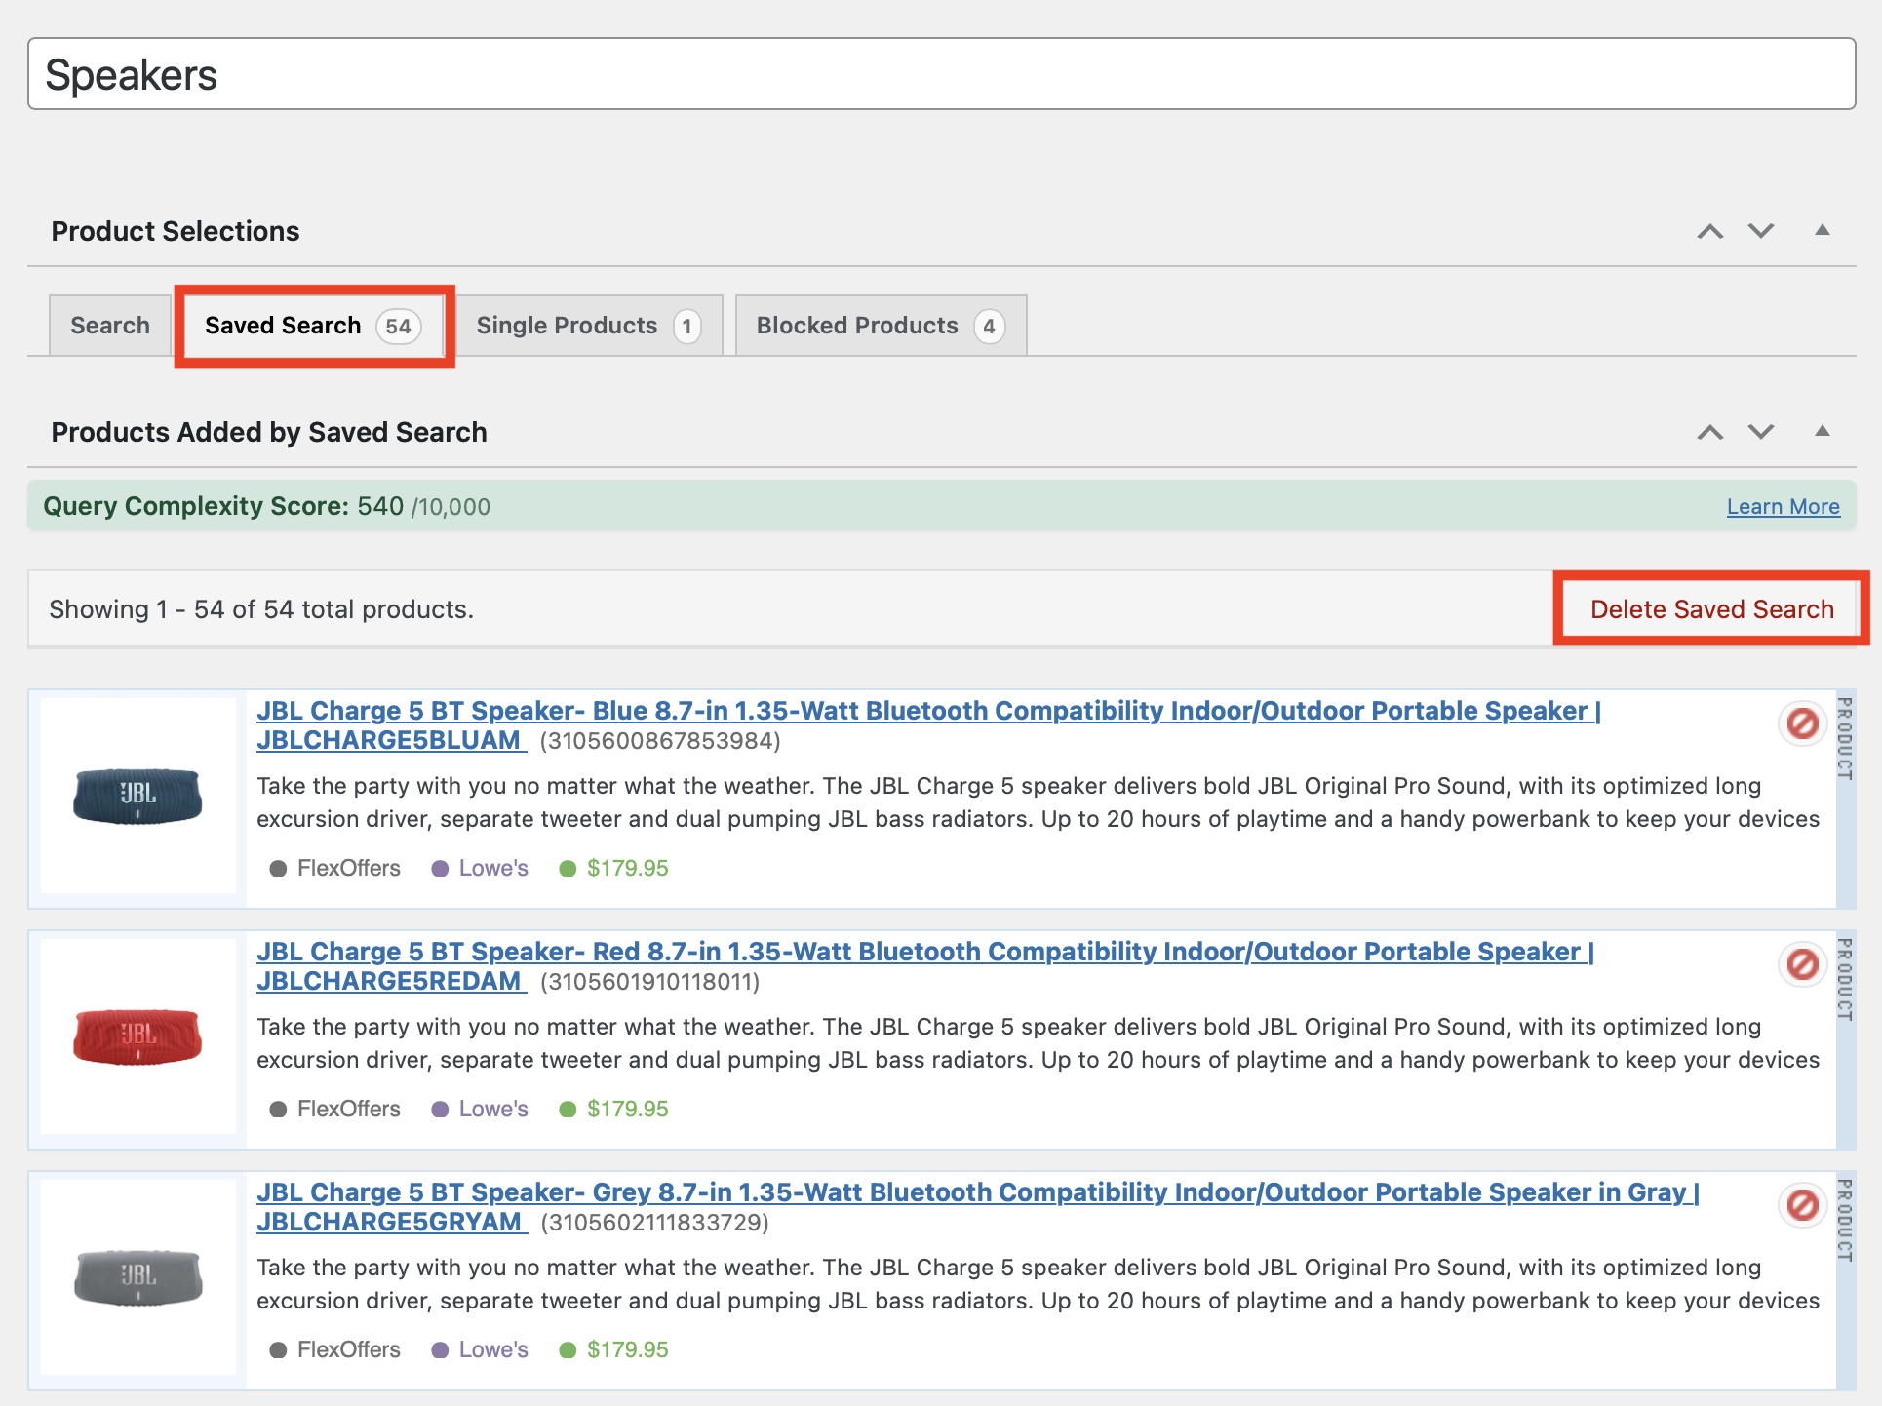
Task: Click the Speakers title input field
Action: pyautogui.click(x=941, y=75)
